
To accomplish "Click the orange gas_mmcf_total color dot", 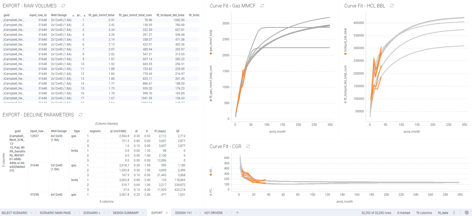I will (211, 53).
